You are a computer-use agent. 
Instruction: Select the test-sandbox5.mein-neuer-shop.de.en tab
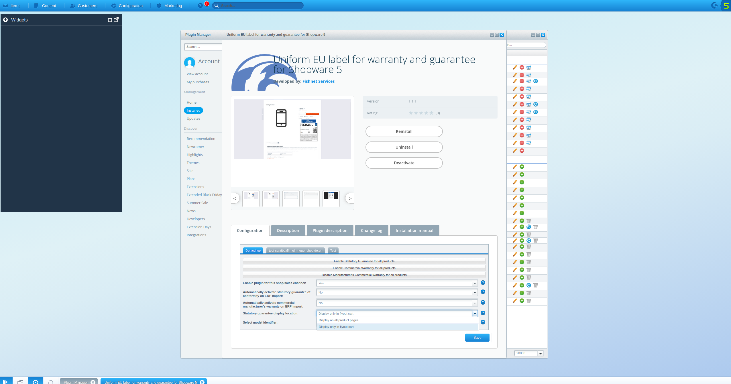tap(295, 251)
